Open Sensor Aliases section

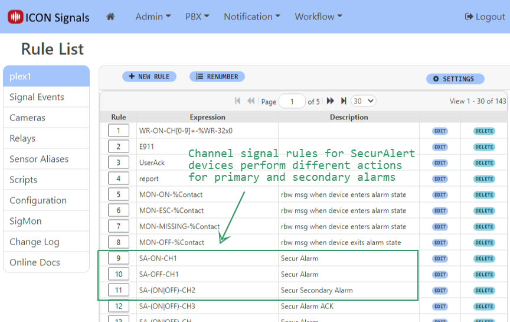point(46,159)
